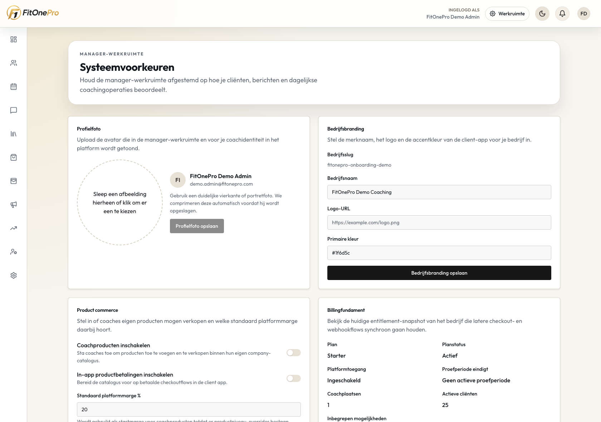The width and height of the screenshot is (601, 422).
Task: Click FitOnePro Demo Admin header name
Action: click(x=453, y=17)
